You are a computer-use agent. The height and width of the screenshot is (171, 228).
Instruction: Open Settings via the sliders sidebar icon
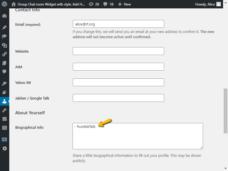pos(5,119)
